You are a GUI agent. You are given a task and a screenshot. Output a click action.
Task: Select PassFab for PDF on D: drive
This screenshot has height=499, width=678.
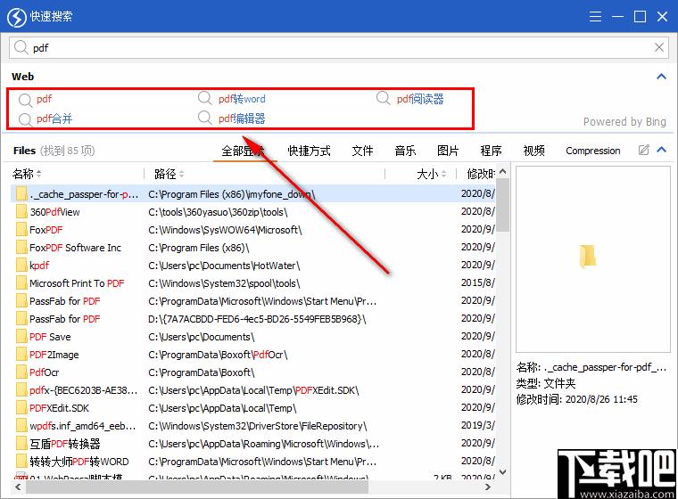[x=253, y=319]
